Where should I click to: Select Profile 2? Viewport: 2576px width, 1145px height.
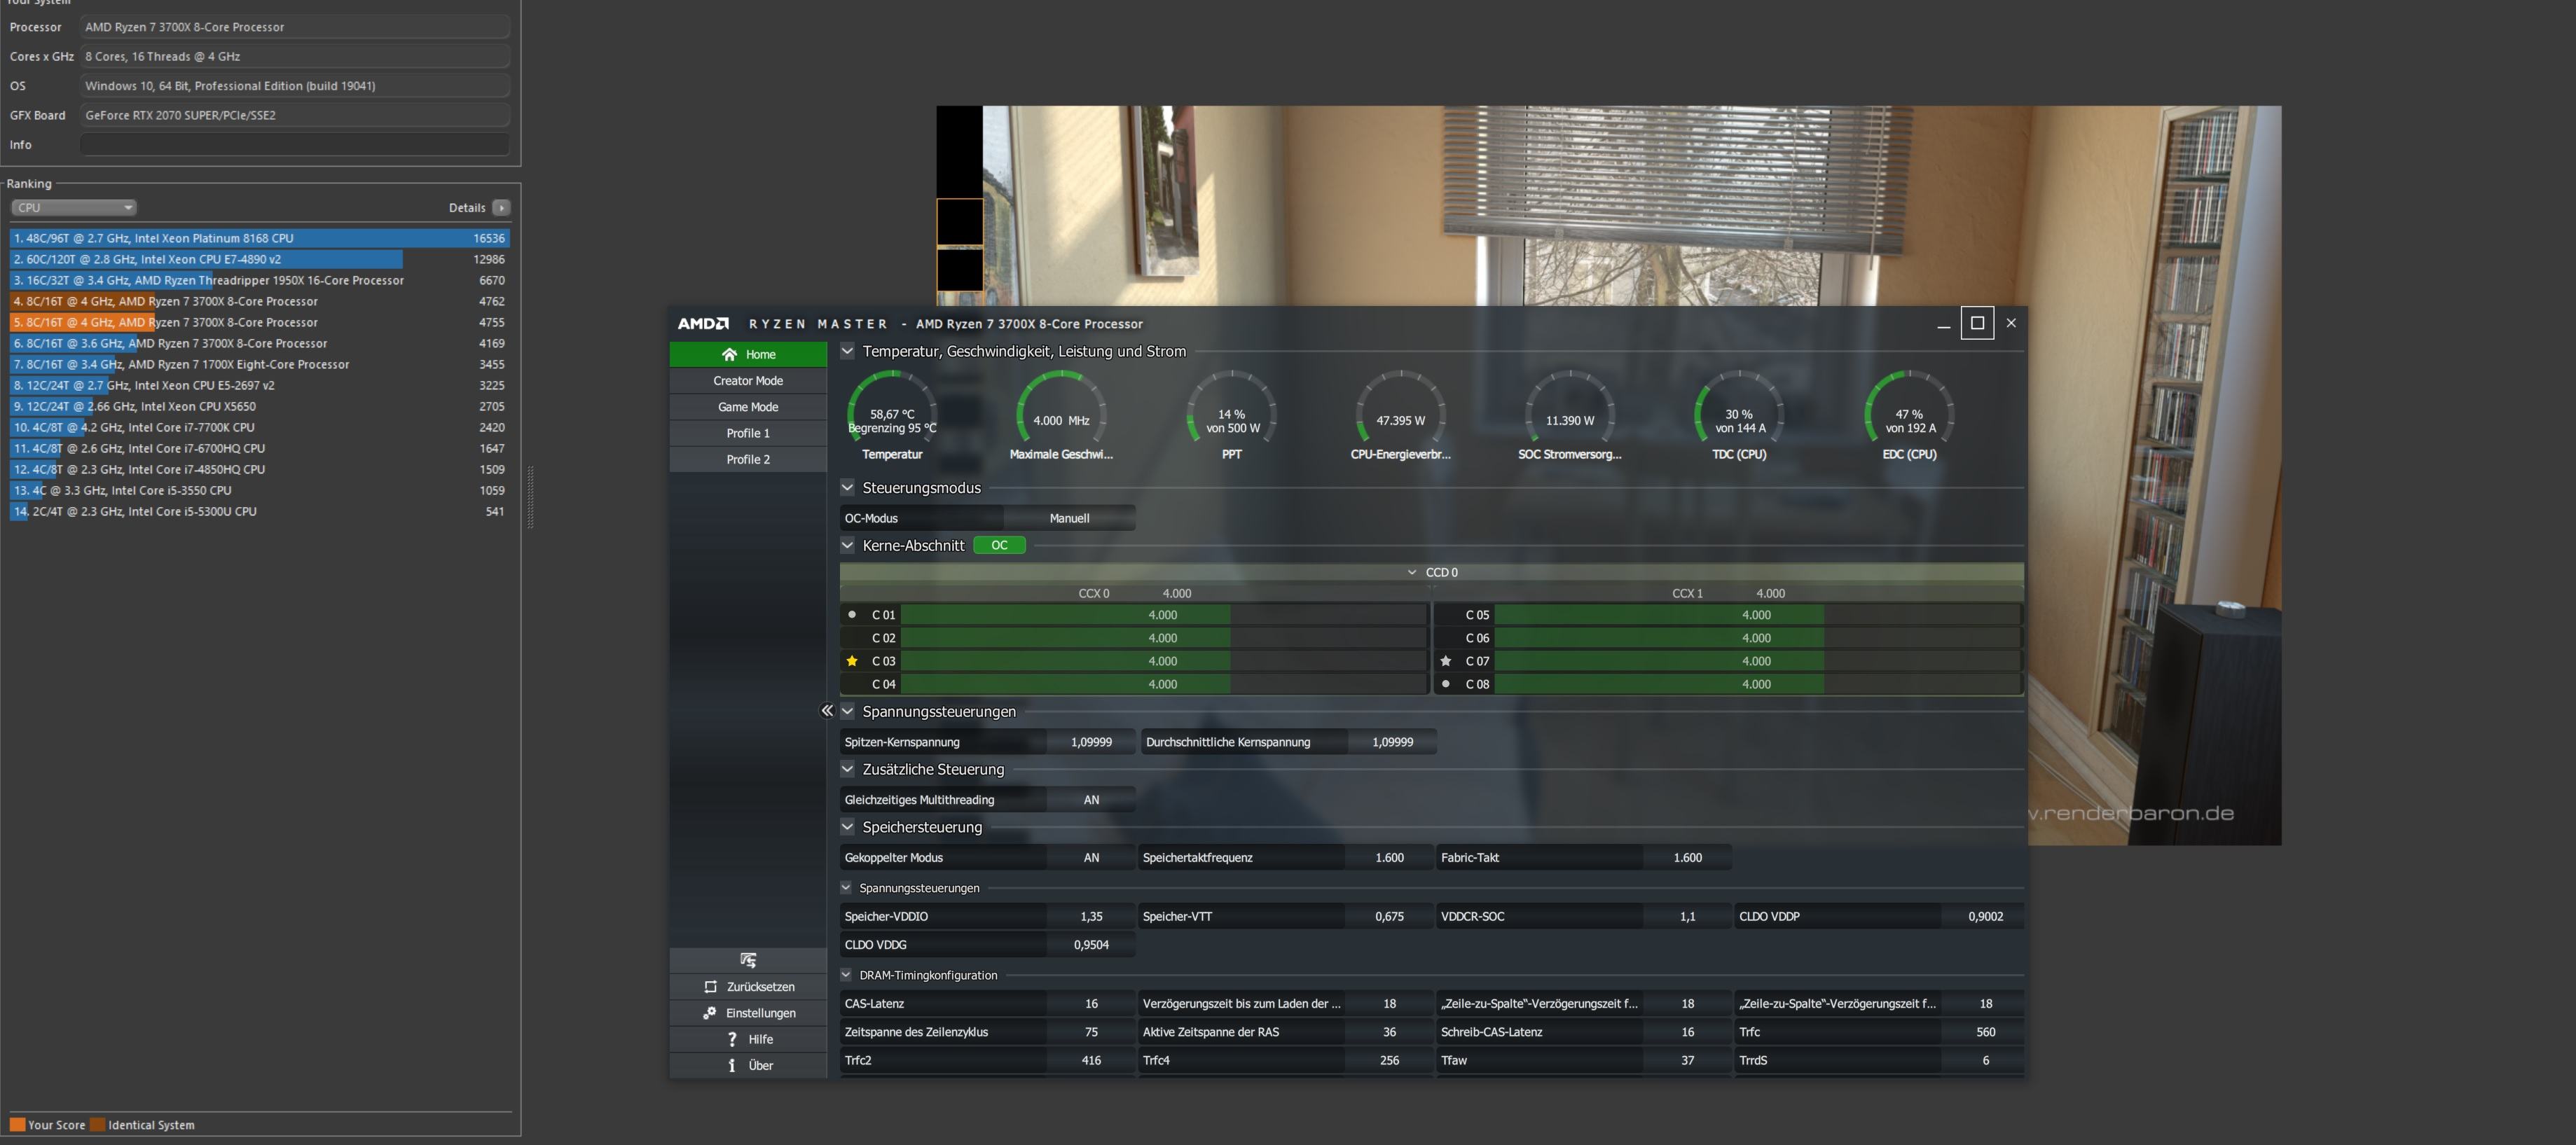point(748,459)
